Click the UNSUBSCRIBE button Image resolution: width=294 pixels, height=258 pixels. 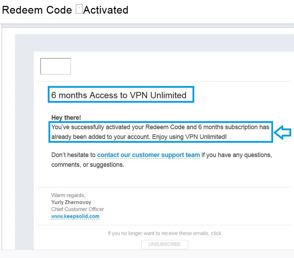165,244
